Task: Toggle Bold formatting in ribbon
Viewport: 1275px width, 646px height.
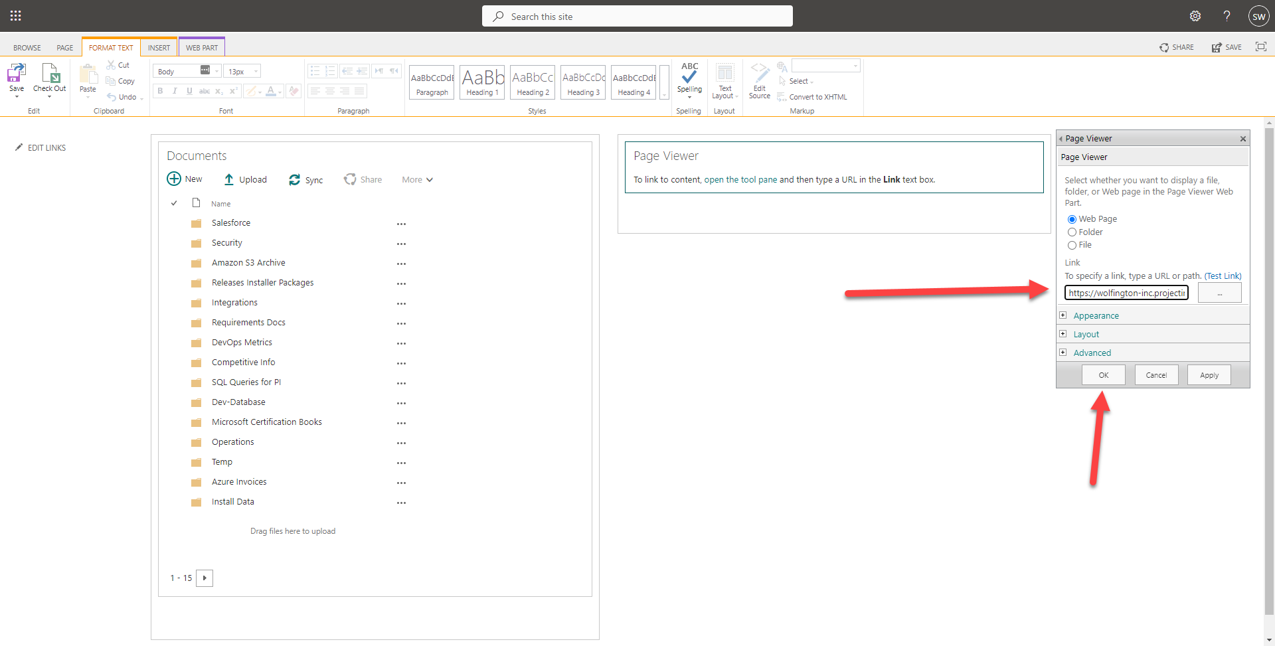Action: (x=160, y=91)
